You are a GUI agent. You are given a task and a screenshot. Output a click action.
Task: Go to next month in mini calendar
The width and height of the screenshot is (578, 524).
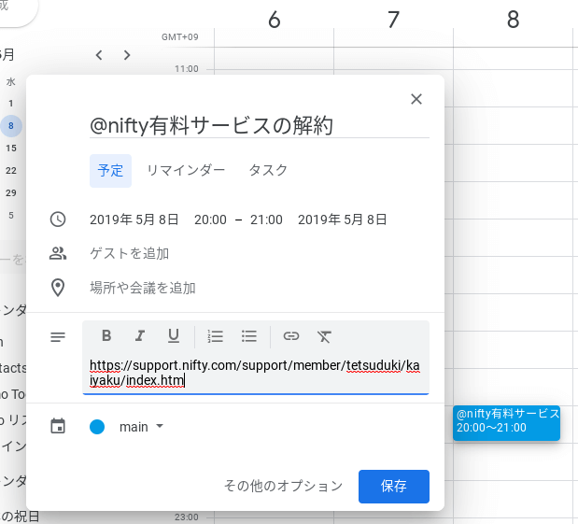pyautogui.click(x=127, y=55)
